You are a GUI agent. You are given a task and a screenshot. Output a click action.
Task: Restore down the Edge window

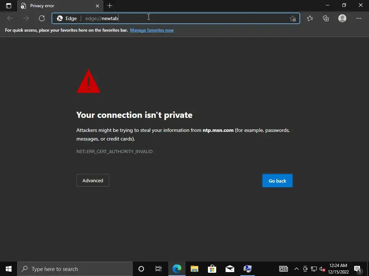[x=344, y=5]
